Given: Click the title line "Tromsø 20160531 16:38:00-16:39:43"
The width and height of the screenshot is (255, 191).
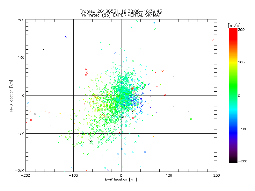Looking at the screenshot, I should pos(121,11).
